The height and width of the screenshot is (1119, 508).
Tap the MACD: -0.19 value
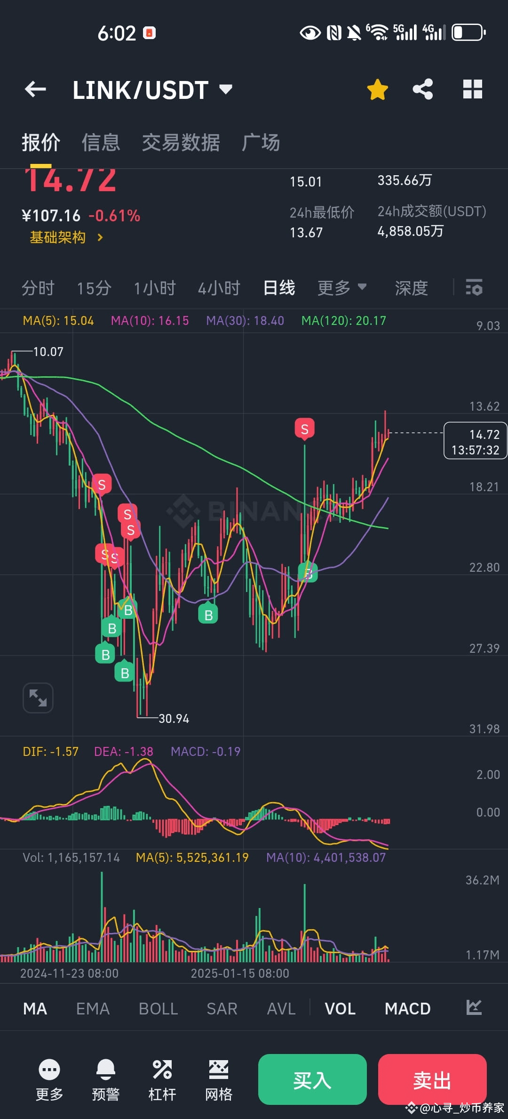[206, 752]
